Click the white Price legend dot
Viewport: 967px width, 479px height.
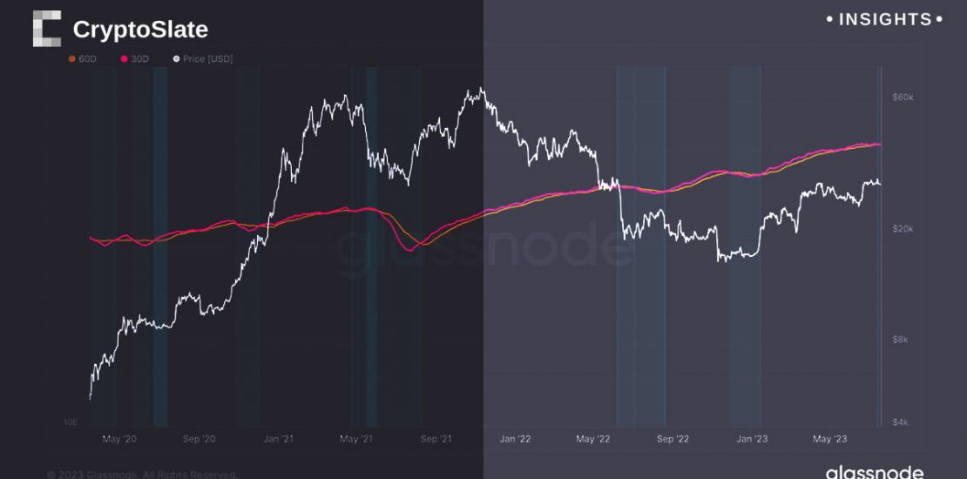[x=178, y=59]
